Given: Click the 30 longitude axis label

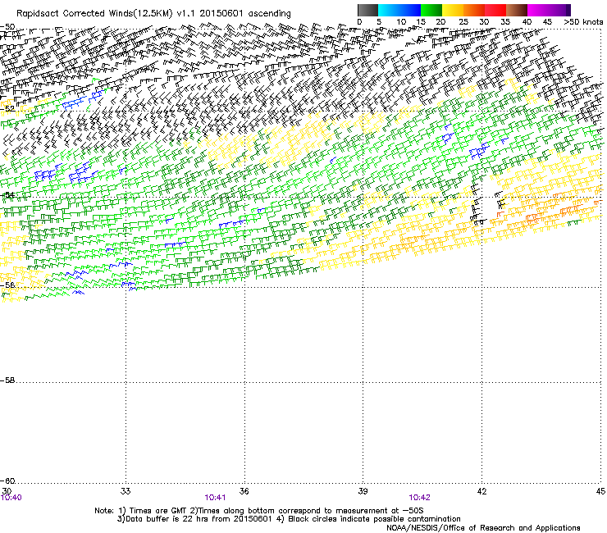Looking at the screenshot, I should [7, 491].
